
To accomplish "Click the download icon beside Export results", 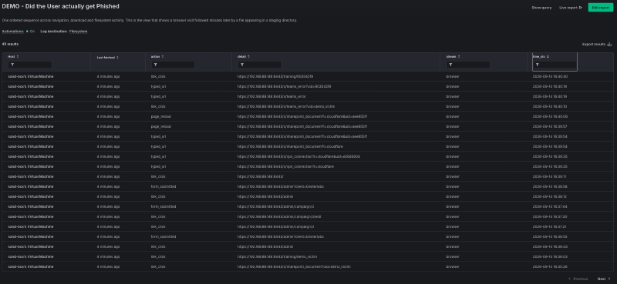I will 609,45.
